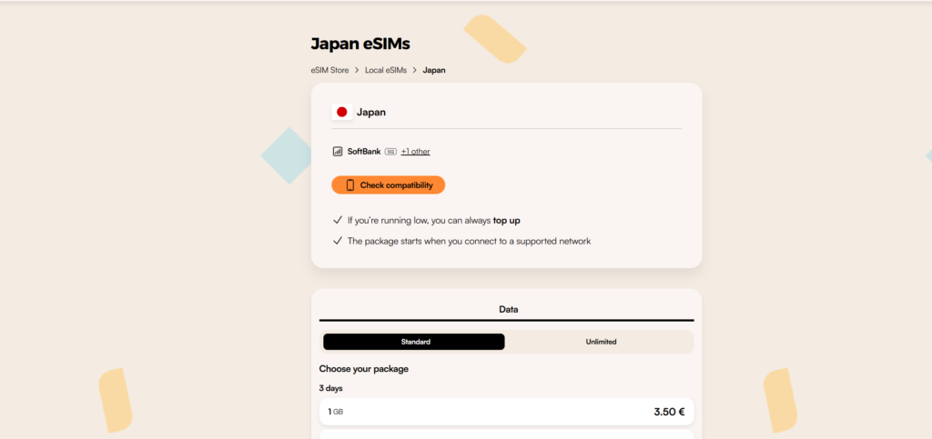
Task: Navigate to Local eSIMs breadcrumb
Action: click(386, 70)
